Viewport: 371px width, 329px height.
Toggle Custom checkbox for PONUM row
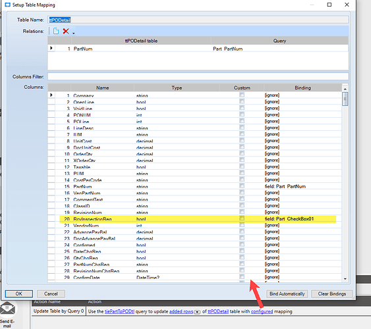pyautogui.click(x=242, y=114)
